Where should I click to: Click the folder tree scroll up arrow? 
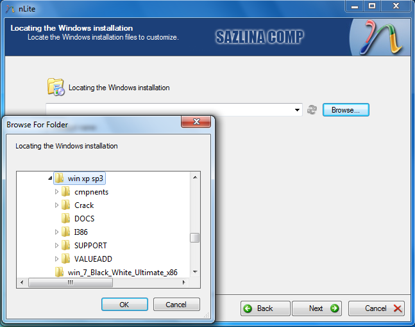click(x=195, y=177)
